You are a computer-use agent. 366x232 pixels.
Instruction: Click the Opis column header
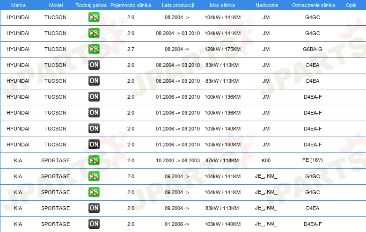tap(351, 5)
